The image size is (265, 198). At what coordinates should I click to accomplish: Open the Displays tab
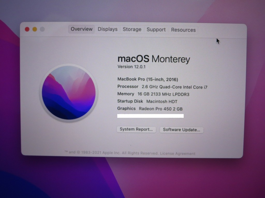click(107, 29)
